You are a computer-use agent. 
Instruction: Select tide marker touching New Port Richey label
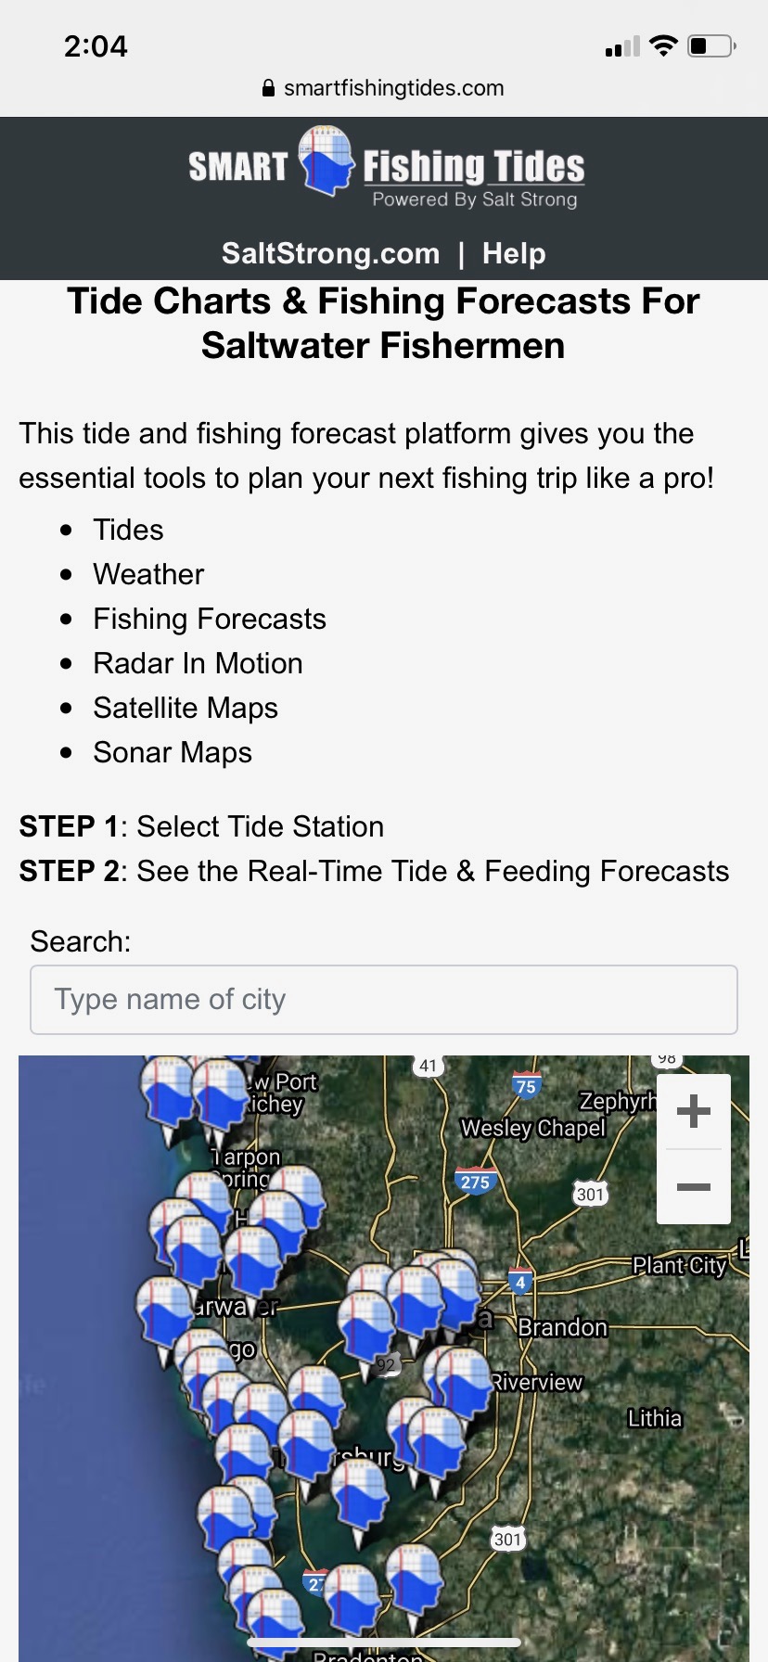click(x=221, y=1093)
